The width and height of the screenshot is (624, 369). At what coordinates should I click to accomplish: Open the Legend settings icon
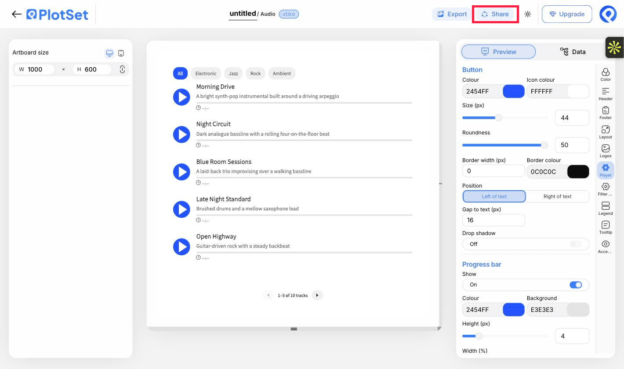tap(606, 208)
